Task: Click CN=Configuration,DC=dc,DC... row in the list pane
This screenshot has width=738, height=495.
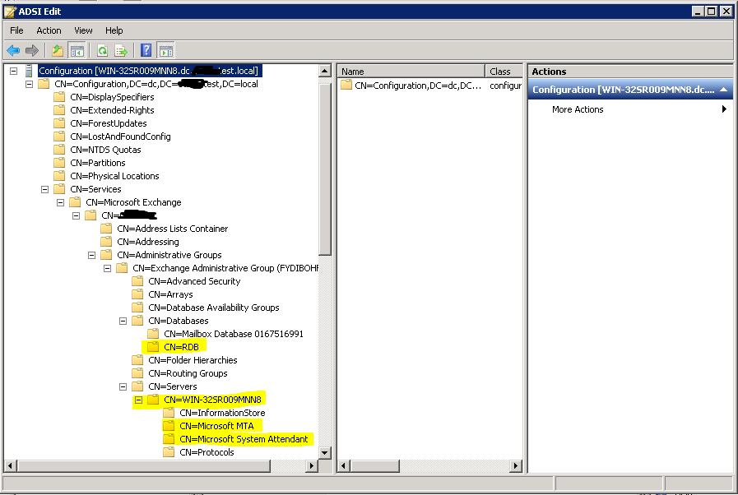Action: (x=430, y=86)
